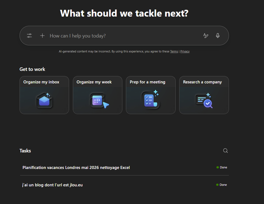Image resolution: width=264 pixels, height=204 pixels.
Task: Choose the 'Research a company' card title
Action: point(203,82)
